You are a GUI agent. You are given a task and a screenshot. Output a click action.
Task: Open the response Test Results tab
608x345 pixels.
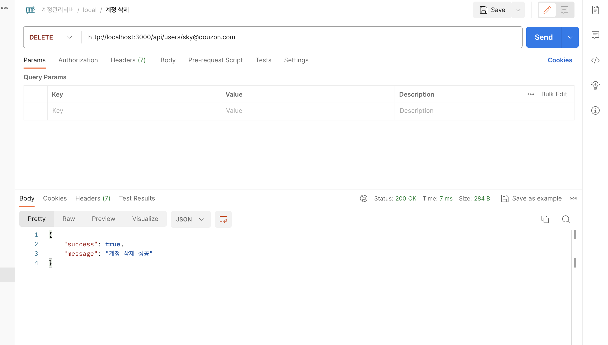coord(137,198)
